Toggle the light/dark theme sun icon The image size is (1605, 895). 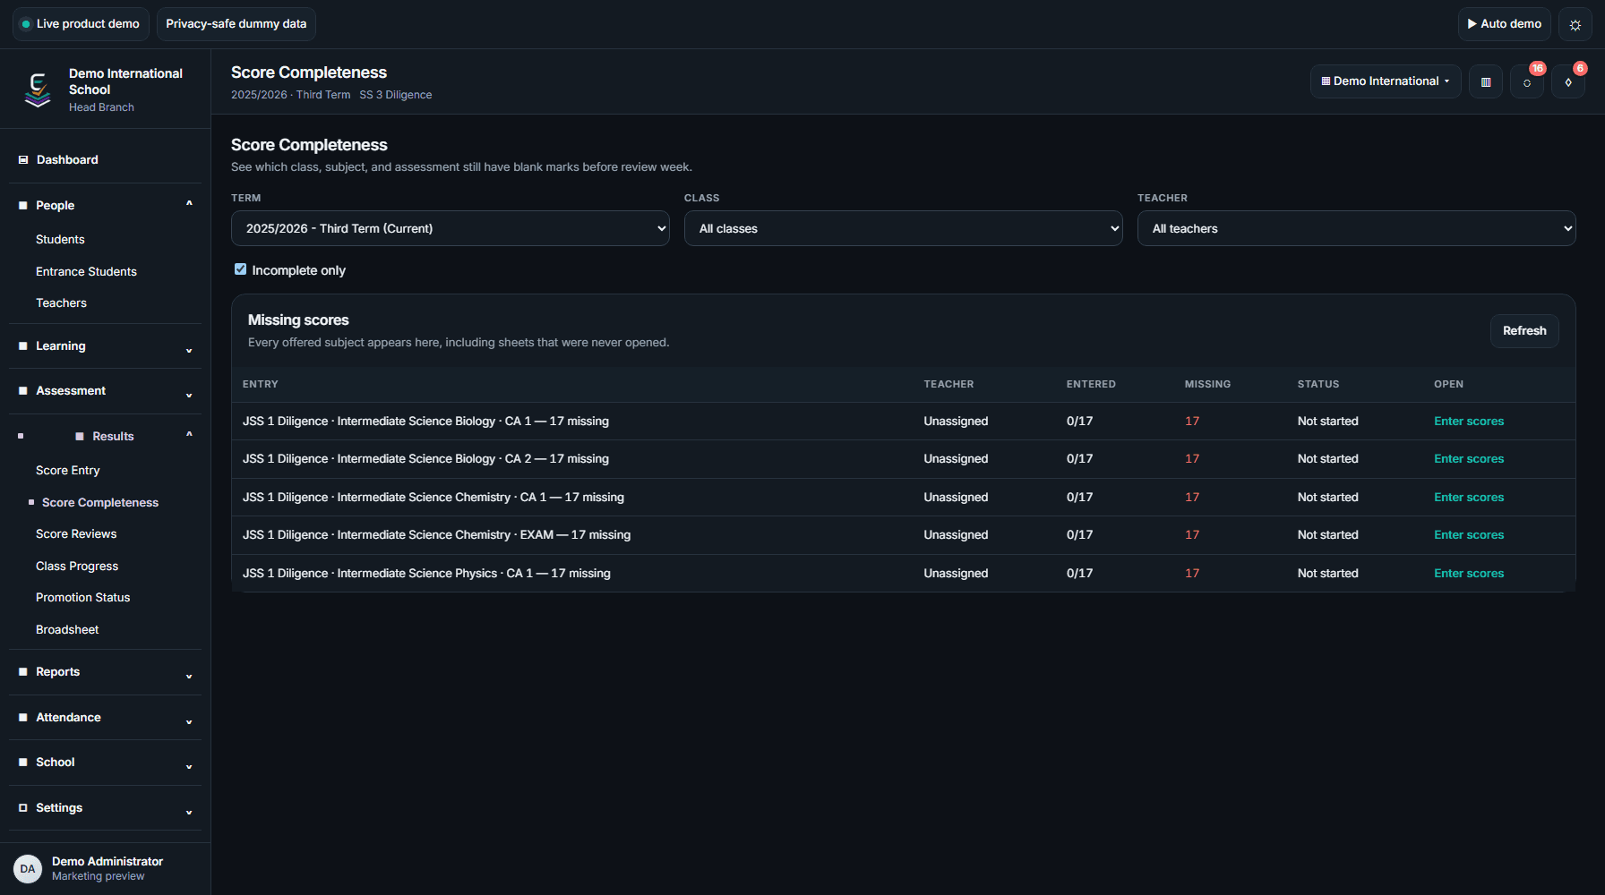click(x=1575, y=24)
